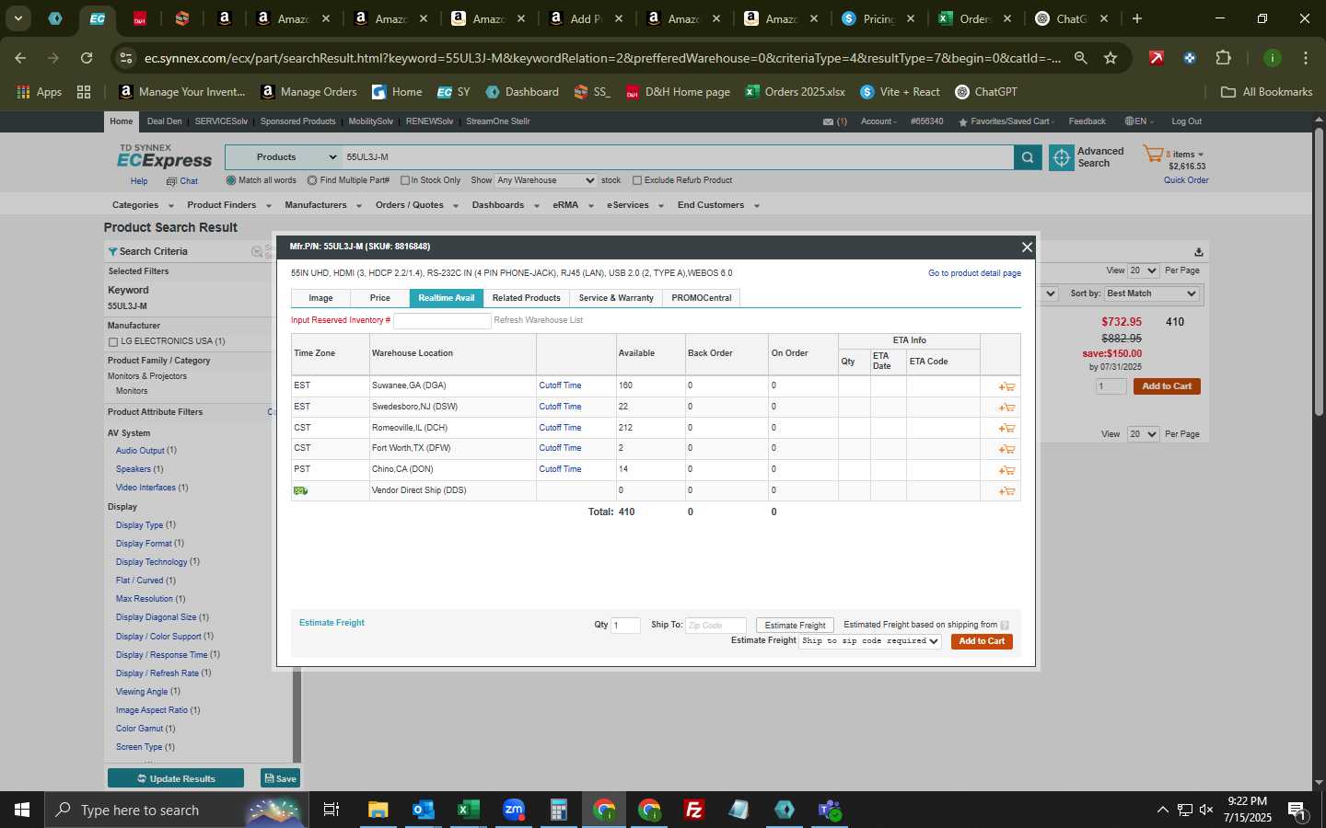Click Refresh Warehouse List link

(539, 320)
